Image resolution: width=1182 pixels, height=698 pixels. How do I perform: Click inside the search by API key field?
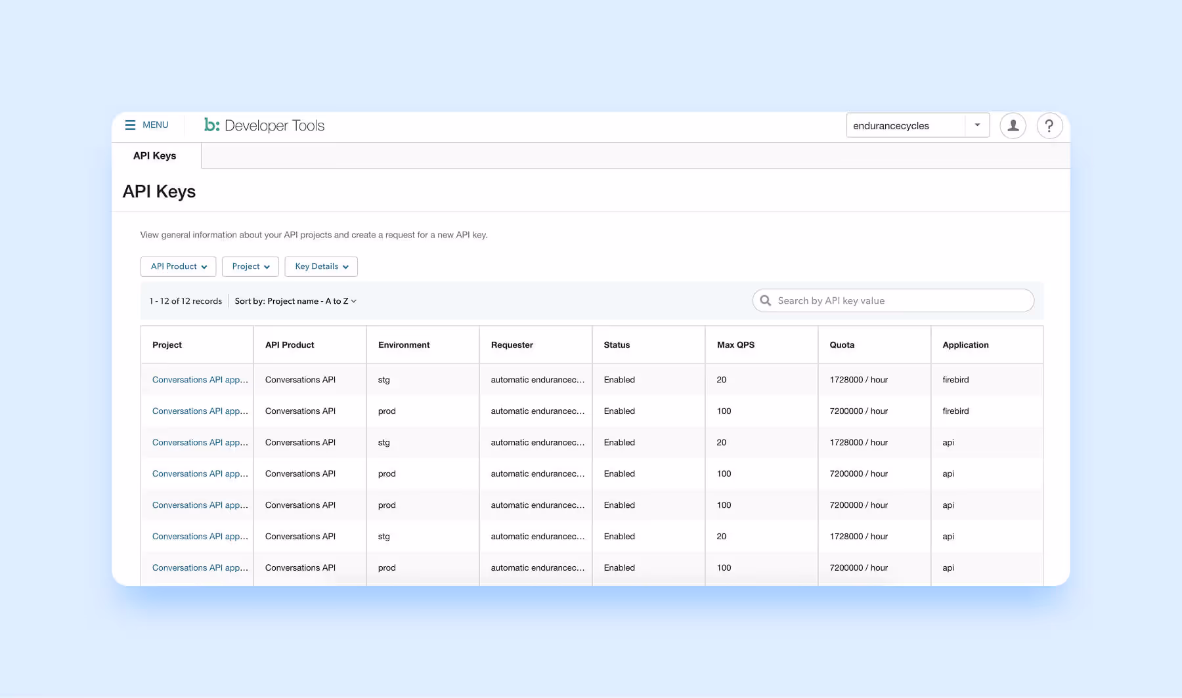tap(893, 300)
